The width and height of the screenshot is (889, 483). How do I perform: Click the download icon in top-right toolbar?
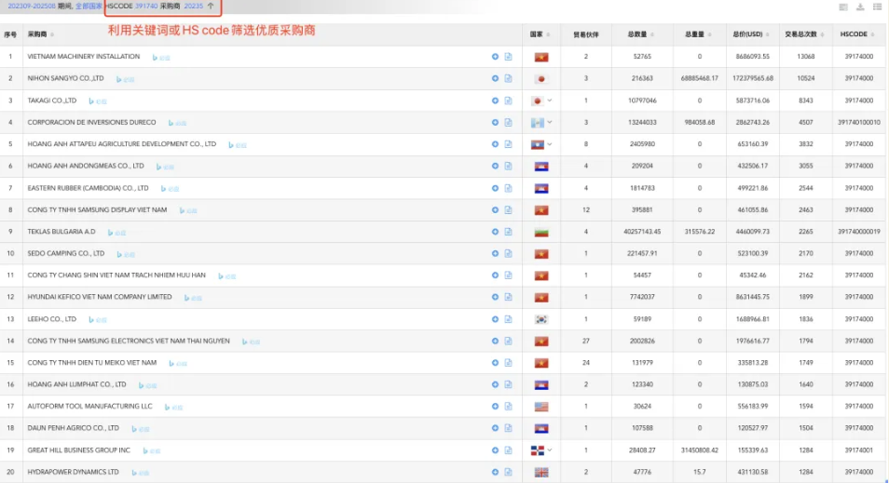[x=861, y=7]
